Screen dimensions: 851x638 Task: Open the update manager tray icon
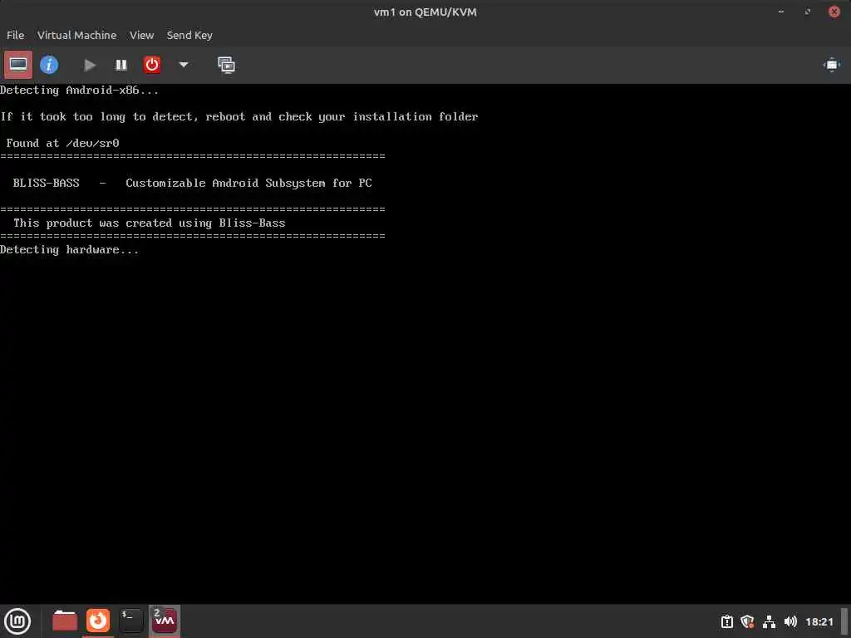726,621
